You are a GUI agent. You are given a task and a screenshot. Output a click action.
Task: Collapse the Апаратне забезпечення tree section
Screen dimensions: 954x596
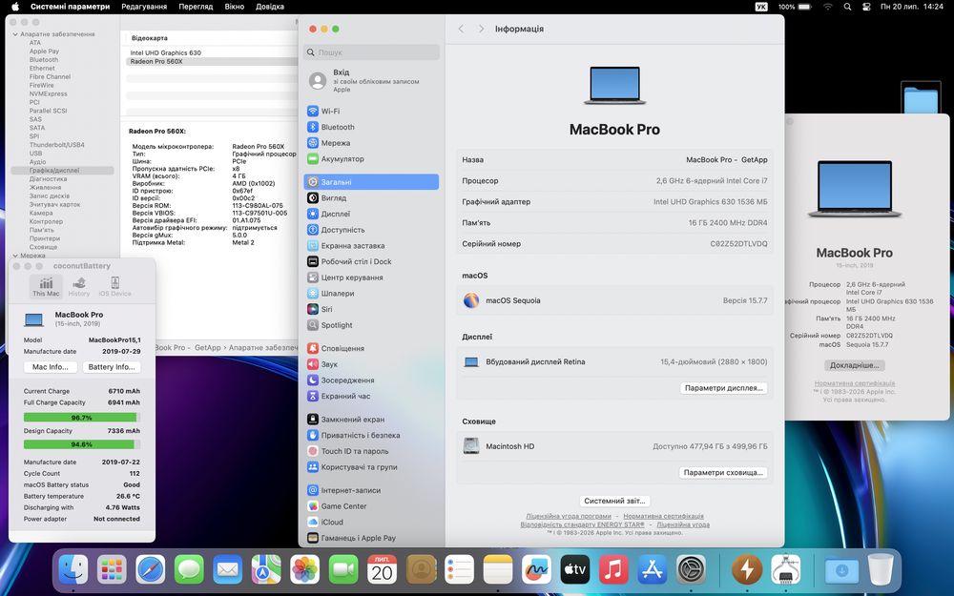coord(15,34)
